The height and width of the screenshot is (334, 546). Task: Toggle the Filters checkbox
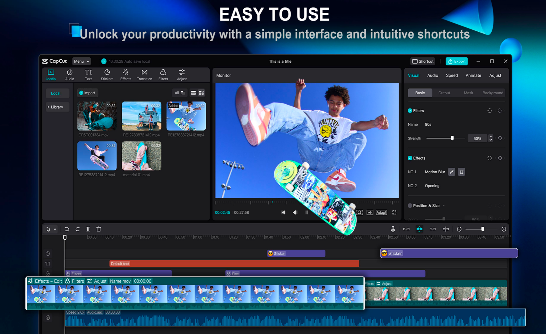(x=410, y=111)
